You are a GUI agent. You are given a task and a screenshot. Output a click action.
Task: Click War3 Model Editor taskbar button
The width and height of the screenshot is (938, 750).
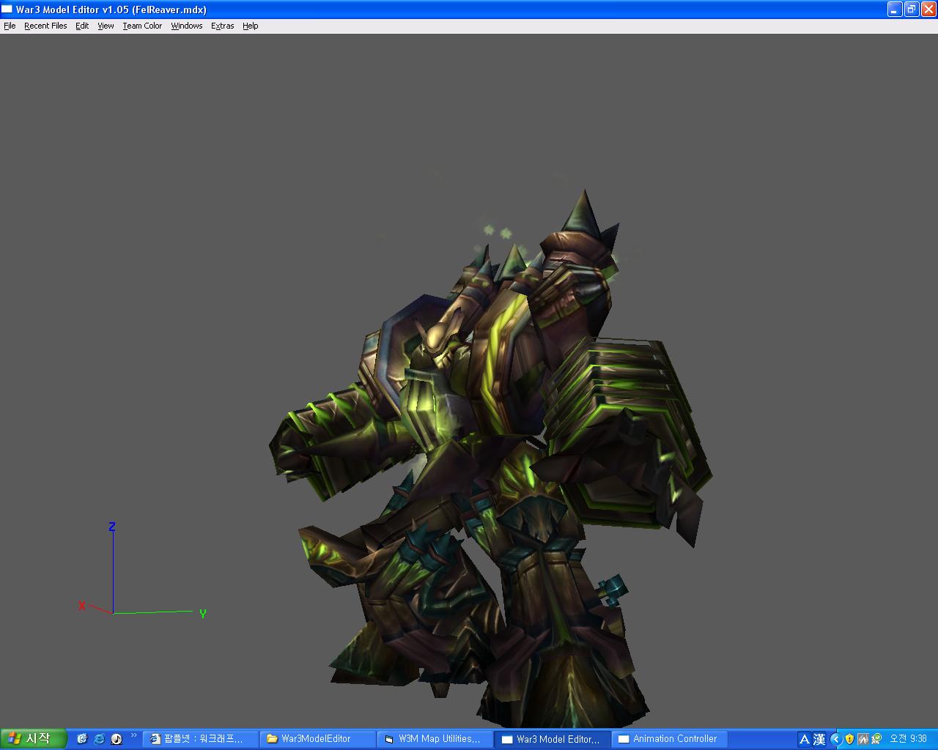tap(552, 739)
